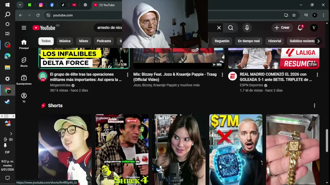Go back with browser back arrow
The width and height of the screenshot is (330, 185).
(x=21, y=15)
